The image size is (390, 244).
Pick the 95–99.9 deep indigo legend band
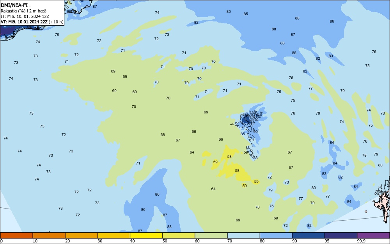click(x=341, y=235)
